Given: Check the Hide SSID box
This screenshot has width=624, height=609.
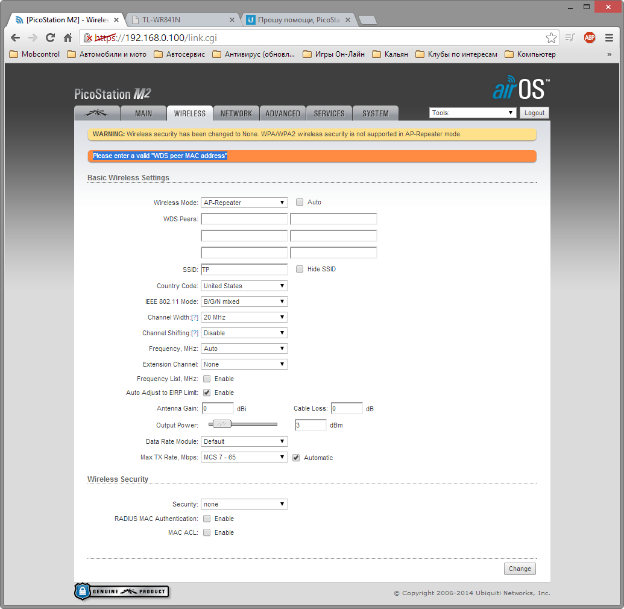Looking at the screenshot, I should click(300, 269).
